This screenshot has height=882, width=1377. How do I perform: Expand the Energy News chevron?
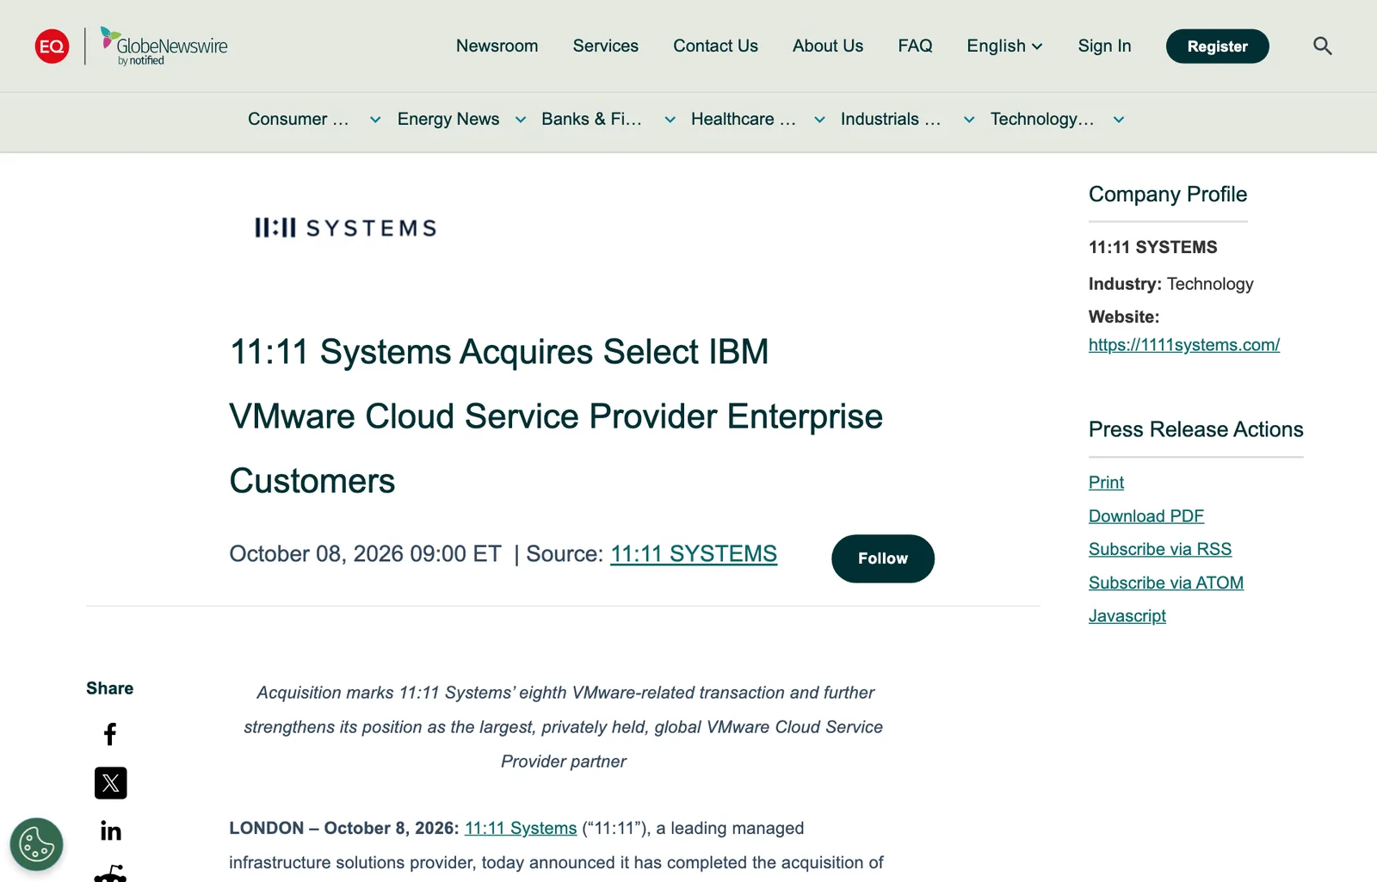[x=521, y=120]
